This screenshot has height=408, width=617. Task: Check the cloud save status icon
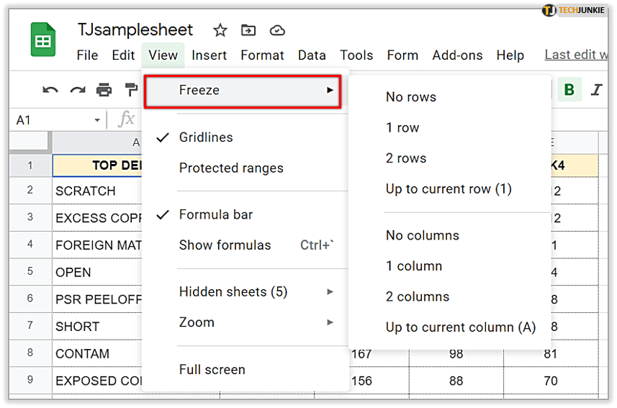(277, 30)
